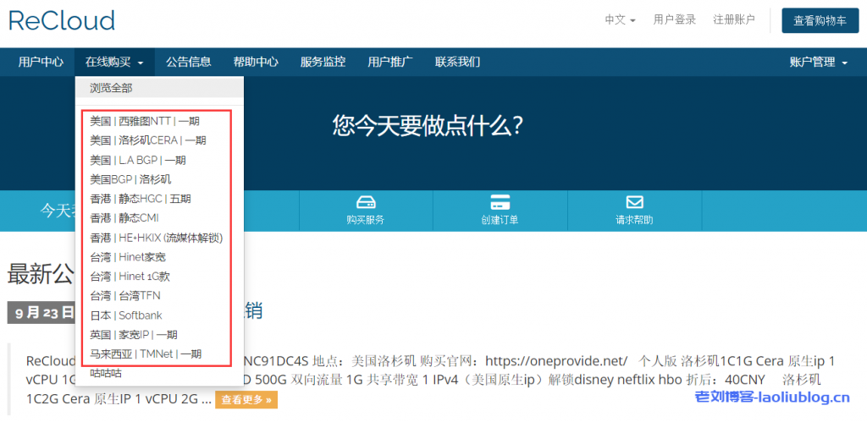Image resolution: width=867 pixels, height=422 pixels.
Task: Open the 用户登录 link
Action: pos(675,20)
